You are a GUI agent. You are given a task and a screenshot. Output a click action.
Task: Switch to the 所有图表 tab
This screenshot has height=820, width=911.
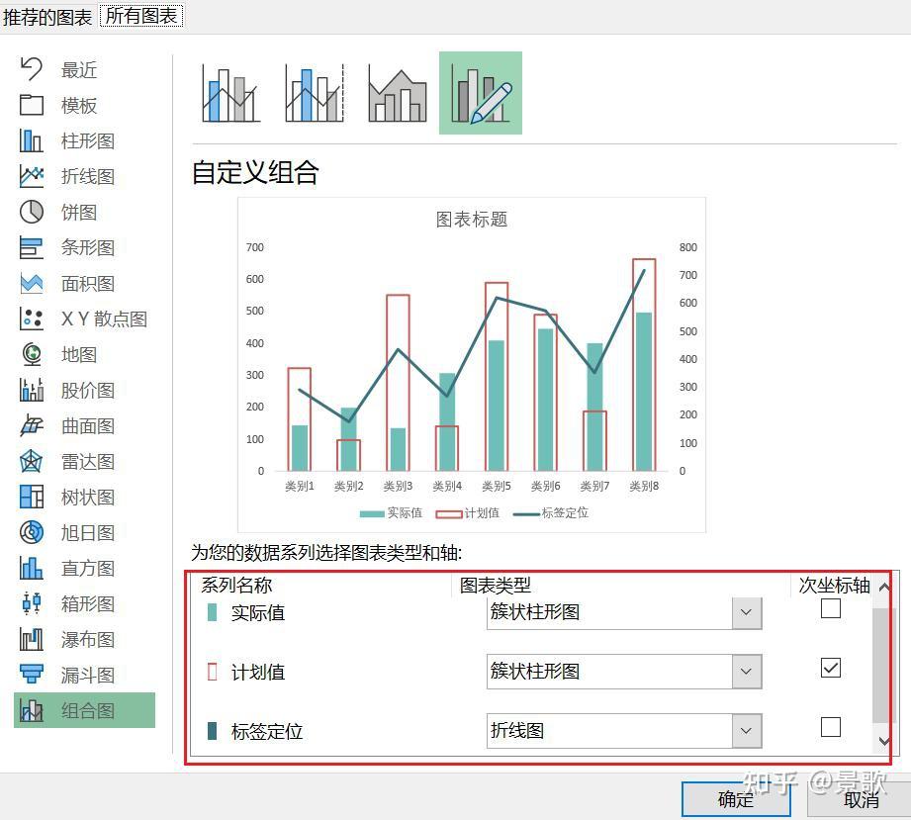pyautogui.click(x=140, y=16)
